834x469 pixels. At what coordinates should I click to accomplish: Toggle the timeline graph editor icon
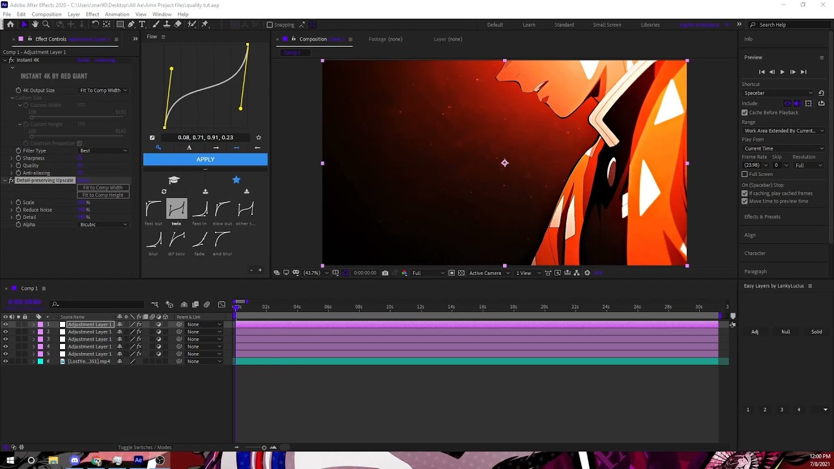(222, 304)
